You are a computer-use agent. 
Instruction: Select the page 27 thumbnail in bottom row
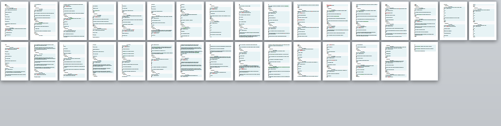[278, 61]
